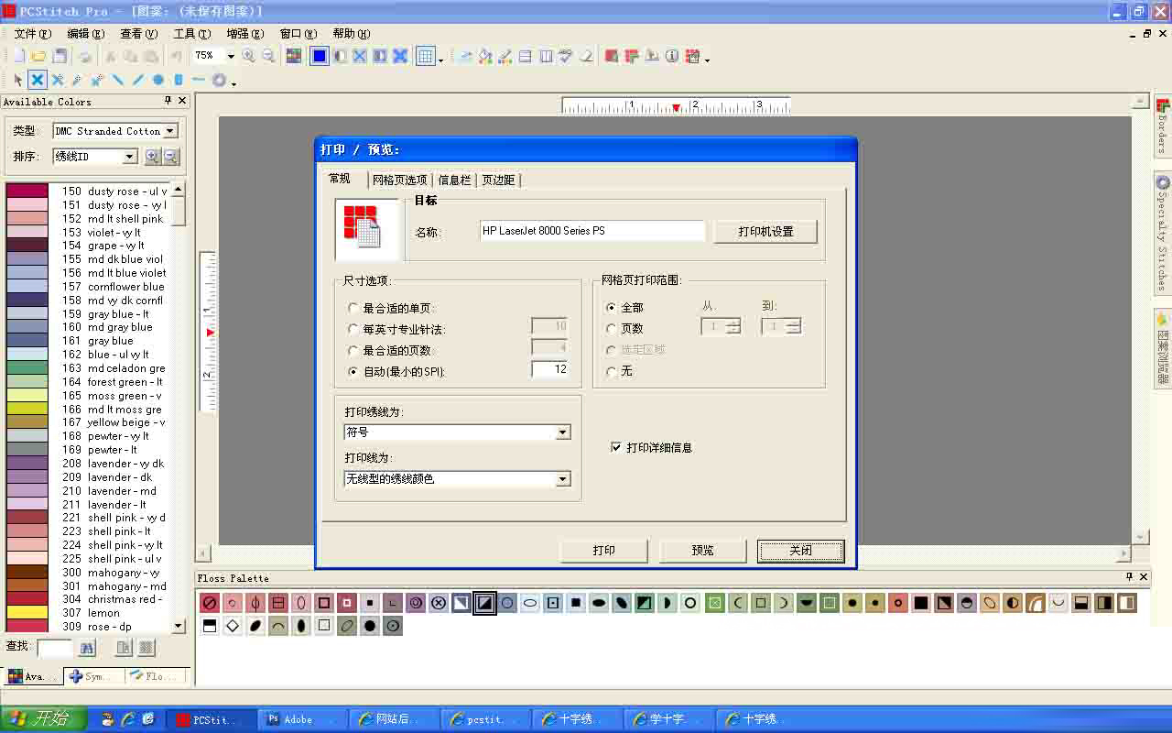The width and height of the screenshot is (1172, 733).
Task: Pick the christmas red color swatch
Action: [x=27, y=599]
